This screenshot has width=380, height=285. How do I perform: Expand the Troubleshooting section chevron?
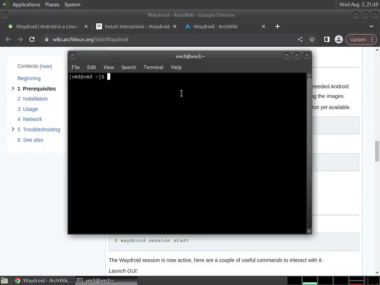13,129
